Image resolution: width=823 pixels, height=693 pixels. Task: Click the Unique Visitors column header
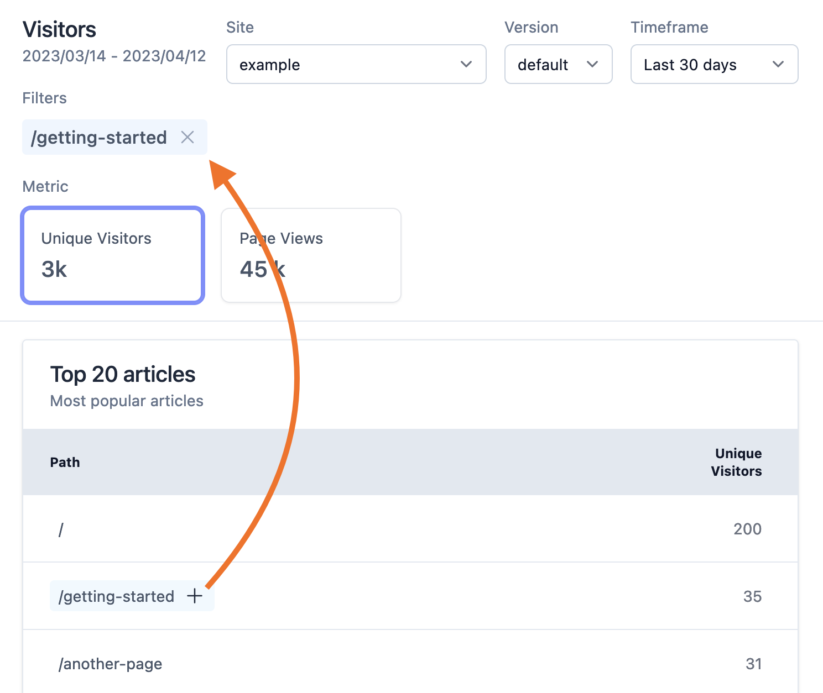tap(736, 462)
